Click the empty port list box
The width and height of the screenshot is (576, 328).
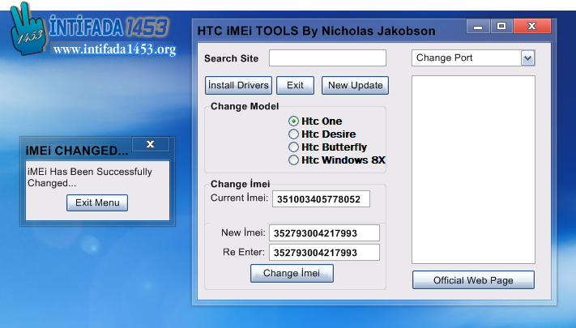pyautogui.click(x=473, y=170)
